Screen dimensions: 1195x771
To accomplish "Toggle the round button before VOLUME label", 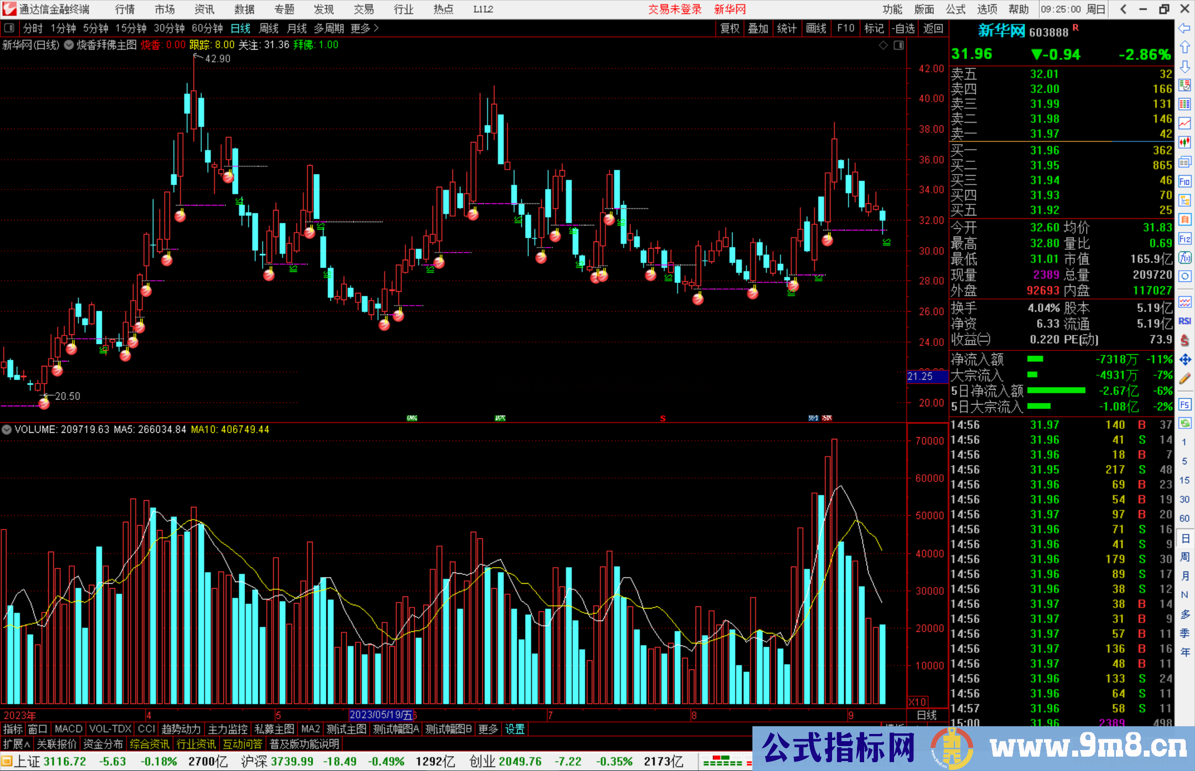I will pos(7,429).
